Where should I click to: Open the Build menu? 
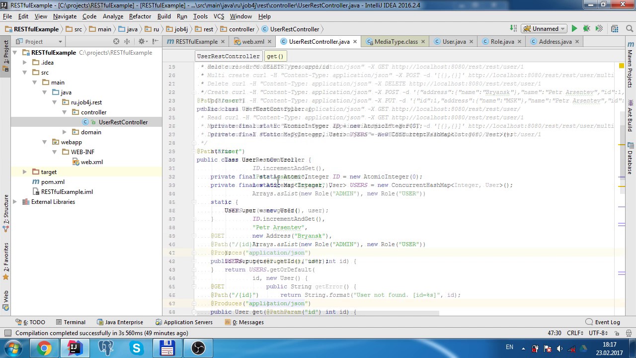click(x=164, y=16)
